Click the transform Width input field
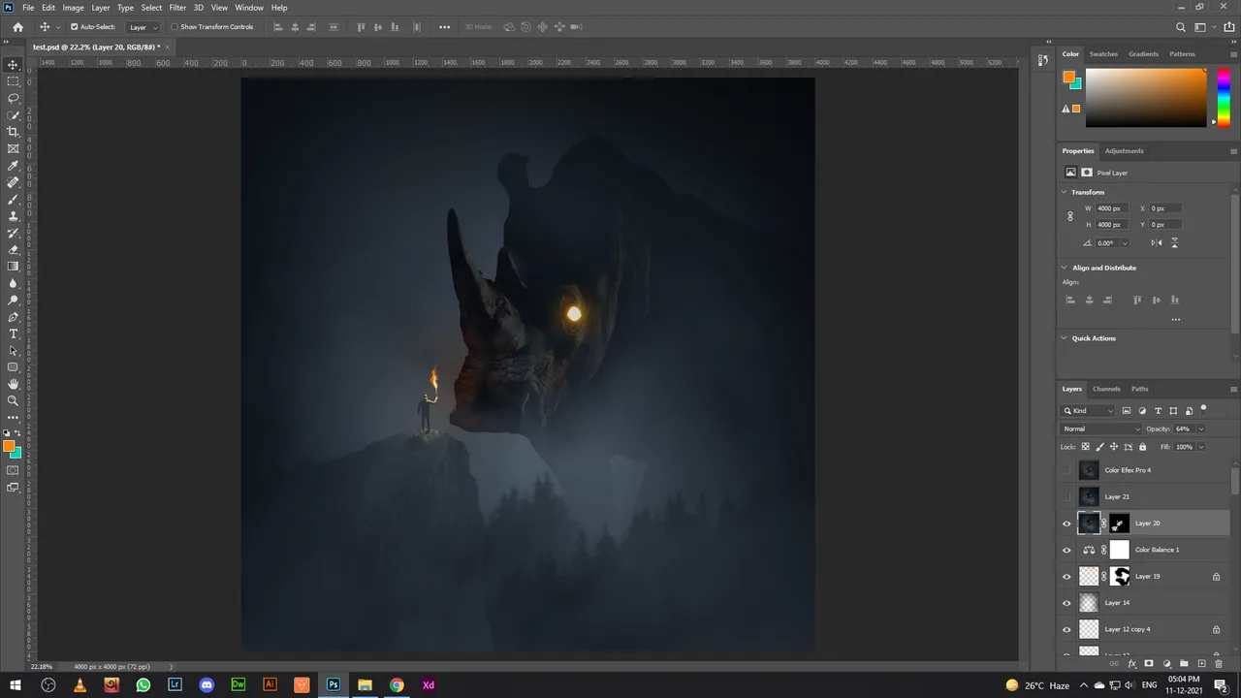The width and height of the screenshot is (1241, 698). pyautogui.click(x=1110, y=208)
